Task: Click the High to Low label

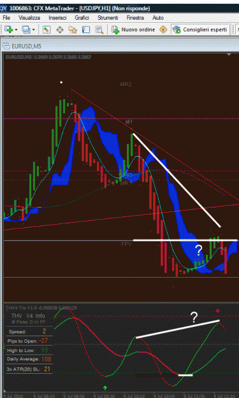Action: (21, 350)
